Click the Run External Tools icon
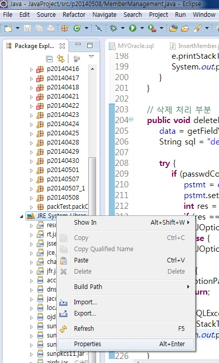This screenshot has height=363, width=219. click(x=152, y=28)
